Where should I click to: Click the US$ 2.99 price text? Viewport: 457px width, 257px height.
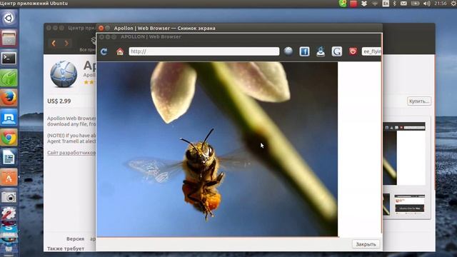point(59,101)
